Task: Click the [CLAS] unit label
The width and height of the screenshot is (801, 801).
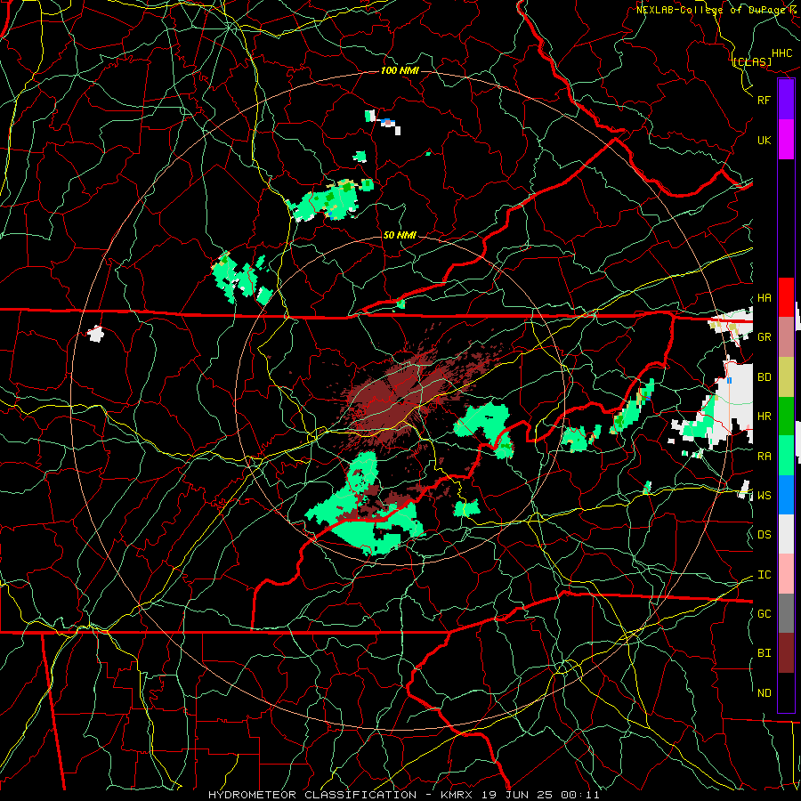Action: [x=751, y=62]
